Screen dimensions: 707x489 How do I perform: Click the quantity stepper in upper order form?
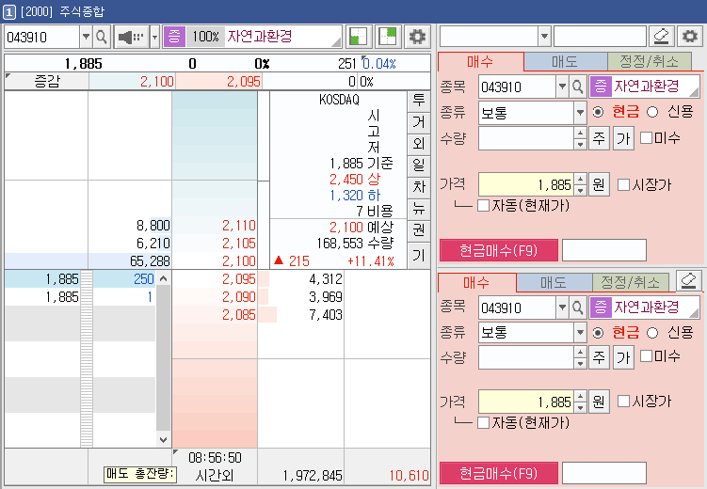pos(580,138)
